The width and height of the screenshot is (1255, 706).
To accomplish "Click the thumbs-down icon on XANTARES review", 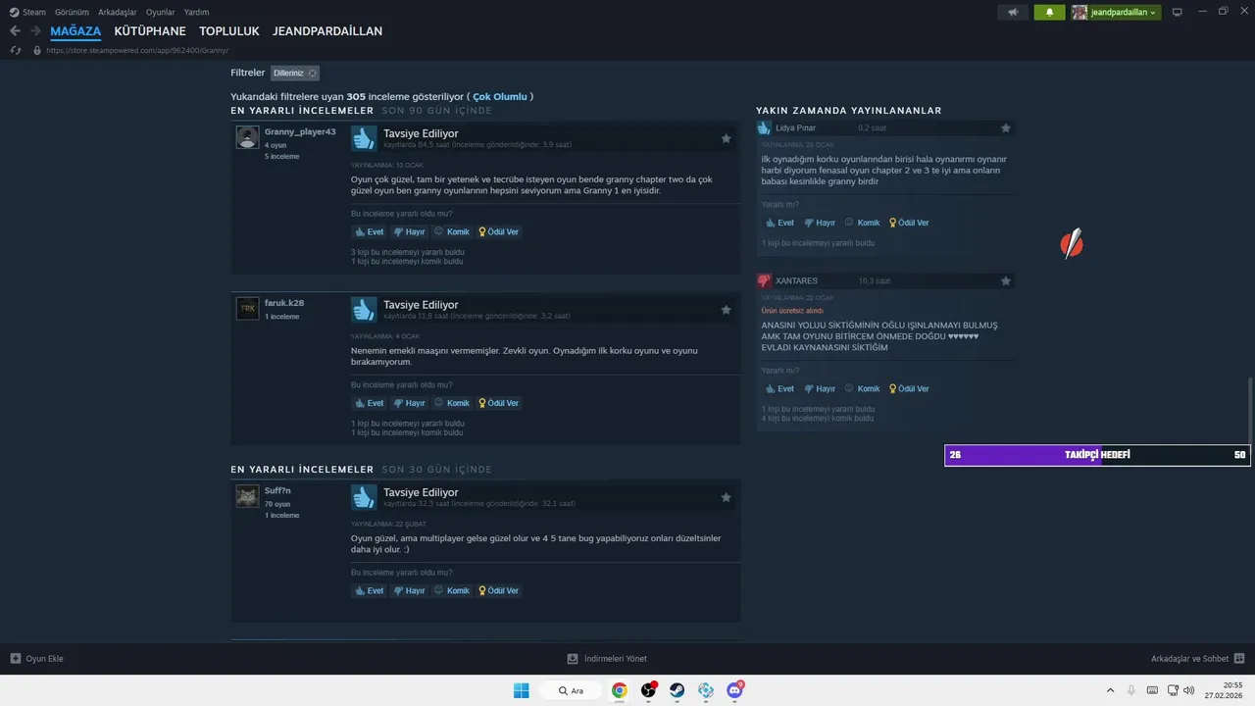I will (x=765, y=280).
